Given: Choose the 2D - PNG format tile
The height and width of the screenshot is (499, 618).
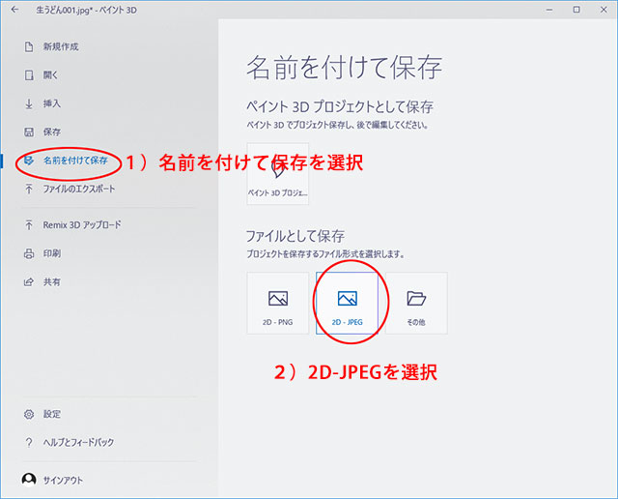Looking at the screenshot, I should (278, 304).
